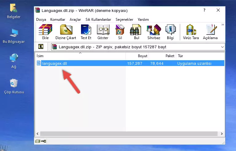Click the disk icon in status bar
This screenshot has height=151, width=236.
[x=38, y=141]
